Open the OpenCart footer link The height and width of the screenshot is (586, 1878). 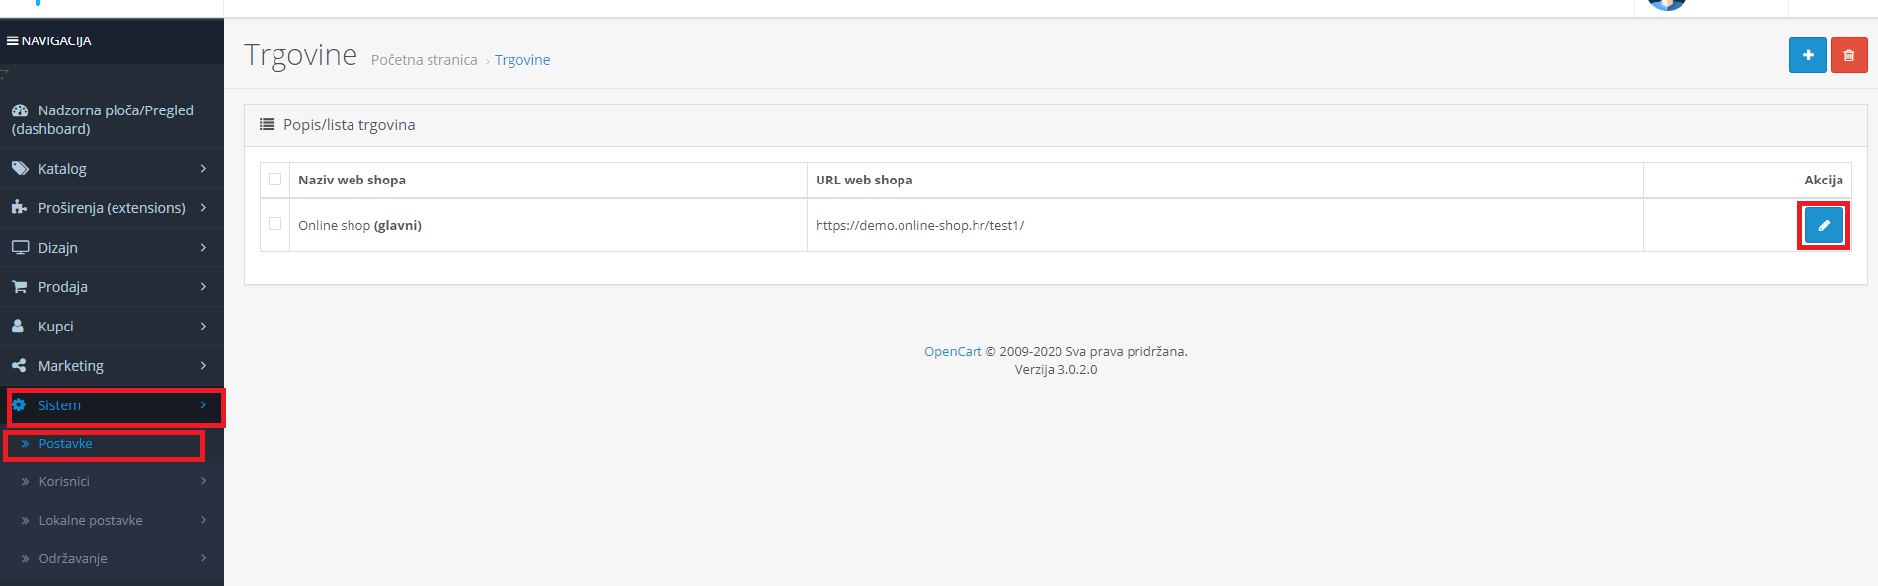point(953,351)
